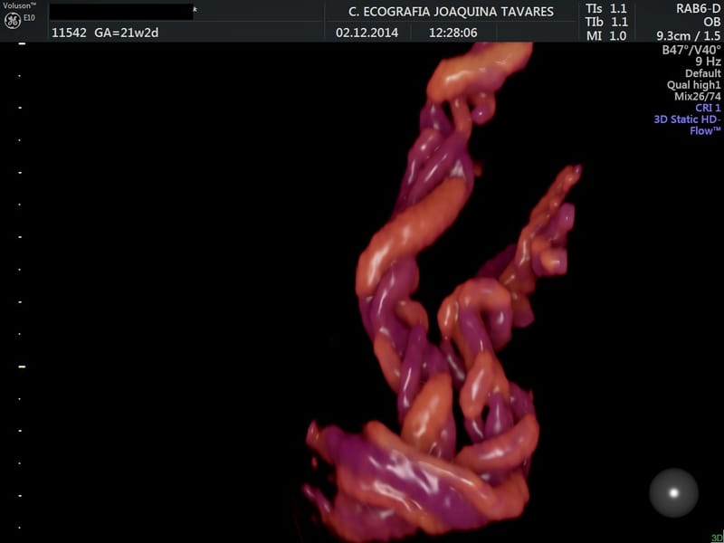Click the OB application preset label
The image size is (724, 543).
click(711, 22)
